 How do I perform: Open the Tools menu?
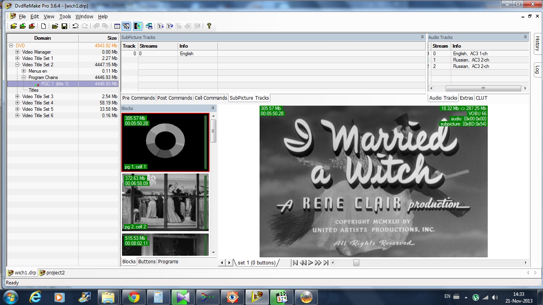[65, 17]
